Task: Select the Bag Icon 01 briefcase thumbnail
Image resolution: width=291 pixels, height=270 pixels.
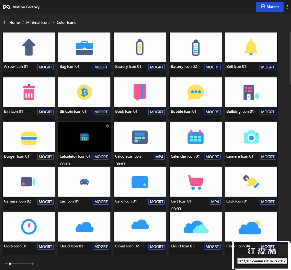Action: click(84, 47)
